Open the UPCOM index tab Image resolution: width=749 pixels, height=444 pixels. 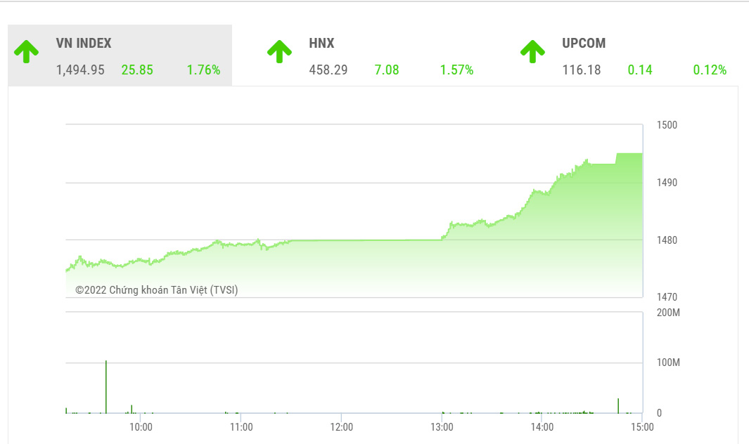583,44
